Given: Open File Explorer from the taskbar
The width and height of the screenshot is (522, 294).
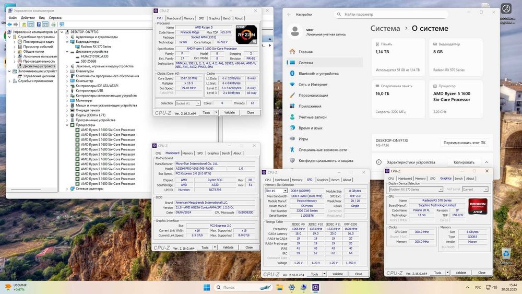Looking at the screenshot, I should (280, 287).
